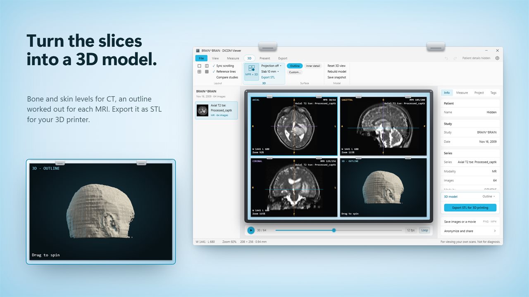Click the DICOM Viewer app icon in title bar

pos(198,50)
